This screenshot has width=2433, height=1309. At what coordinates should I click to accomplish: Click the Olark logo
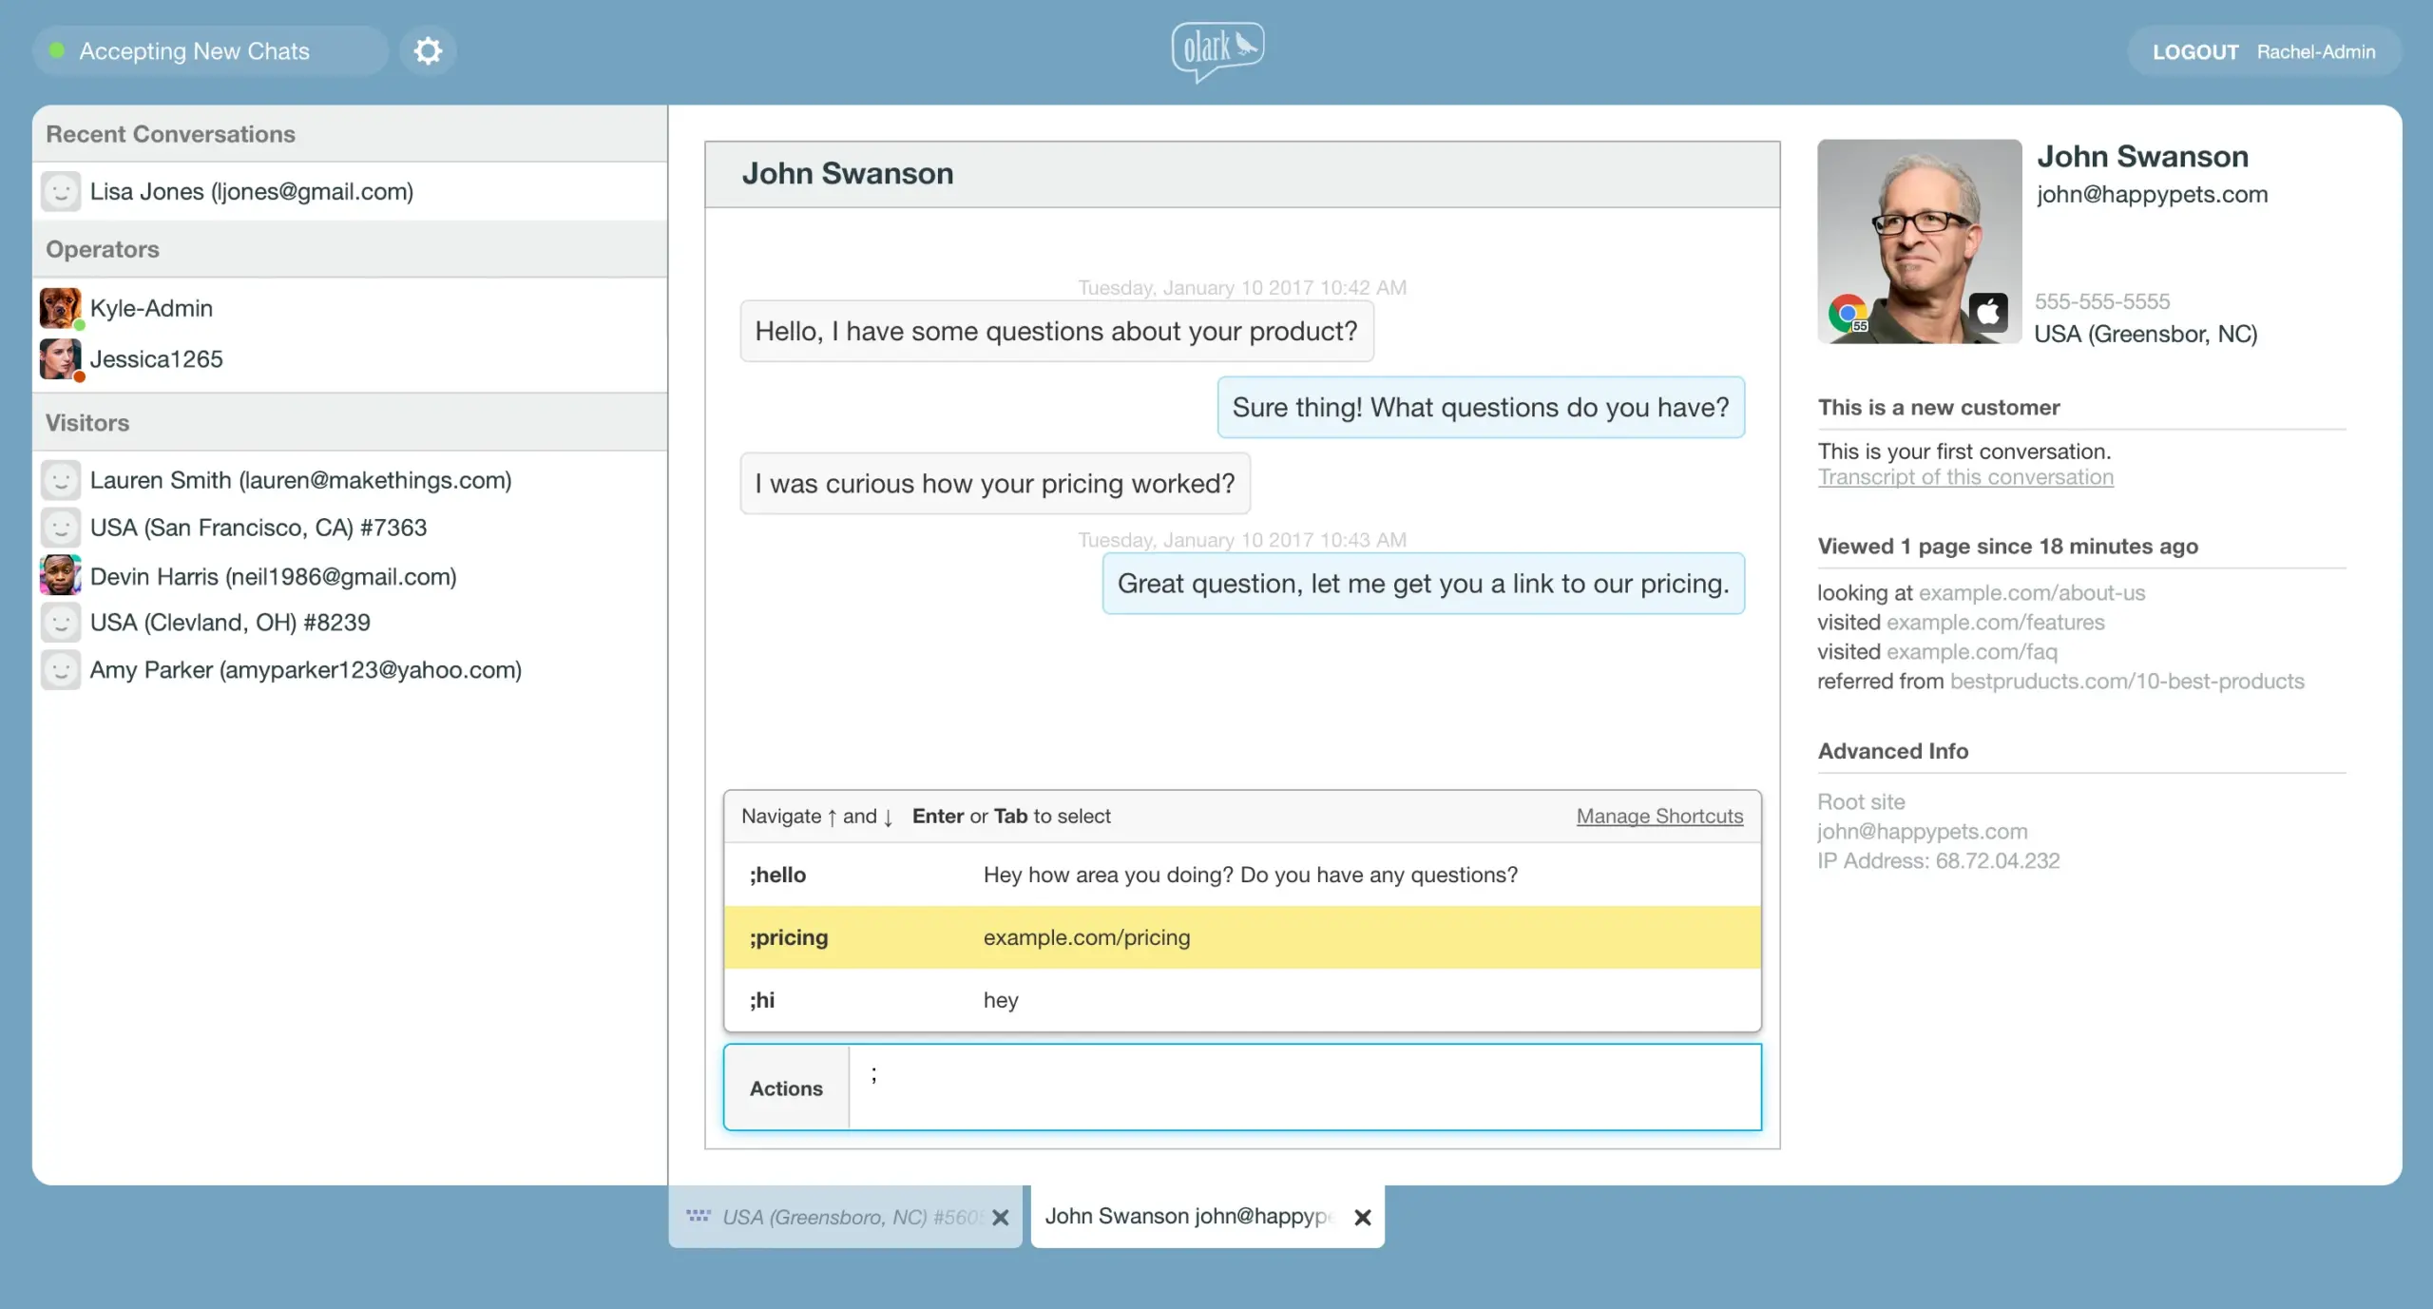click(1217, 50)
